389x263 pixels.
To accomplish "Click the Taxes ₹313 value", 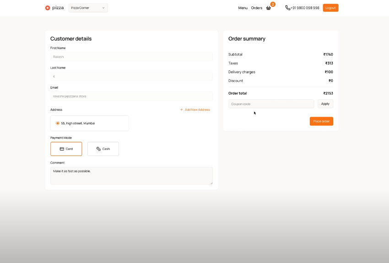I will [x=329, y=63].
